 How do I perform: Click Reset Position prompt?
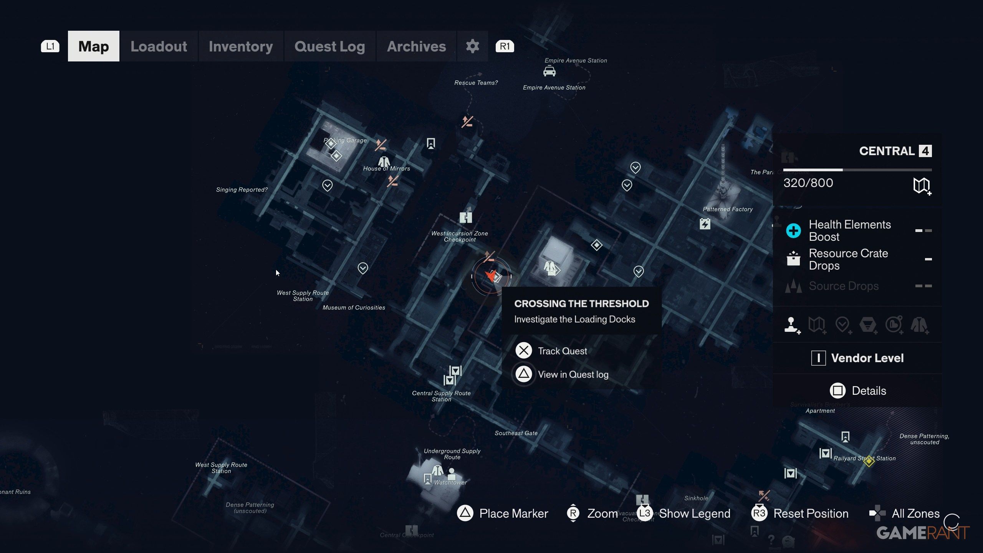(800, 513)
